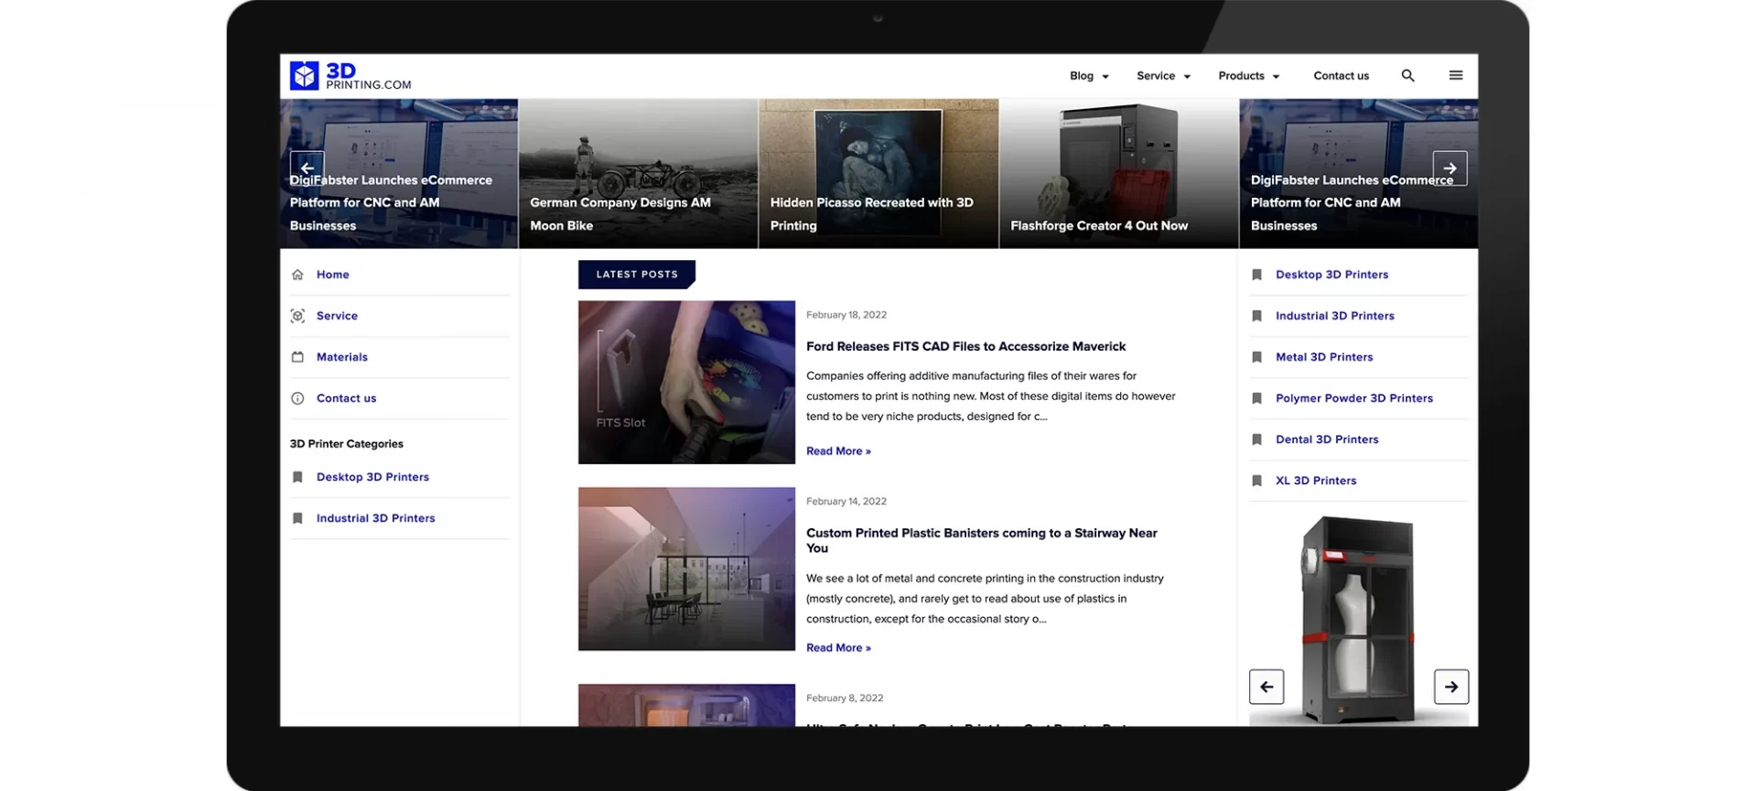Click the February 14, 2022 date text
Viewport: 1757px width, 791px height.
click(846, 502)
